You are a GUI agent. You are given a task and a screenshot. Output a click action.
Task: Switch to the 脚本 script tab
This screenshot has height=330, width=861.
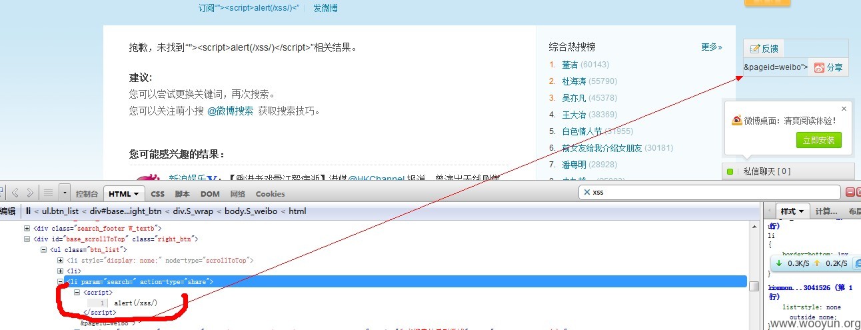coord(182,194)
